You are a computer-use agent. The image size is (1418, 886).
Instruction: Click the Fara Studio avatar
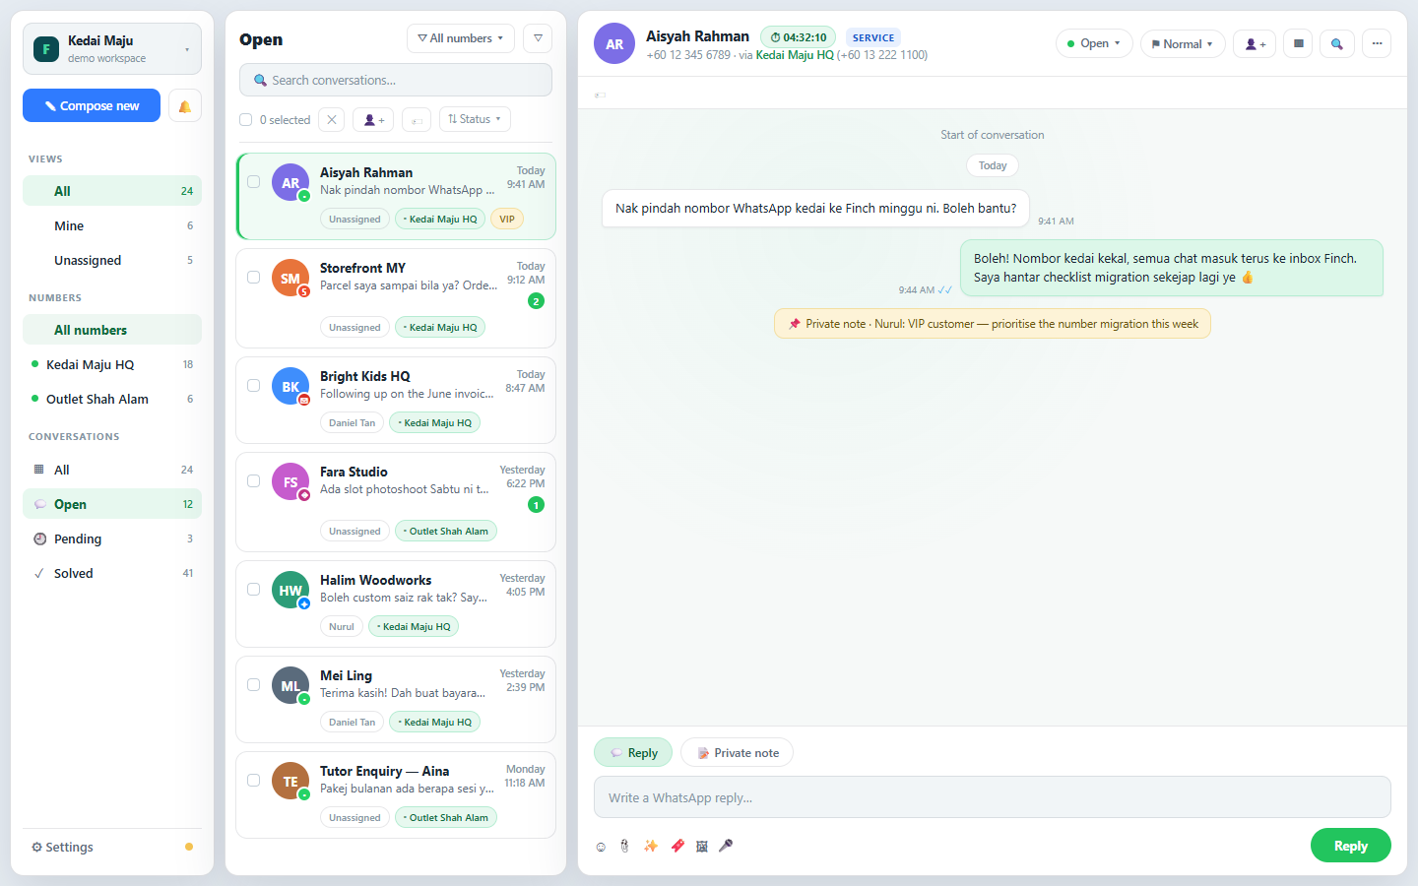pyautogui.click(x=290, y=482)
